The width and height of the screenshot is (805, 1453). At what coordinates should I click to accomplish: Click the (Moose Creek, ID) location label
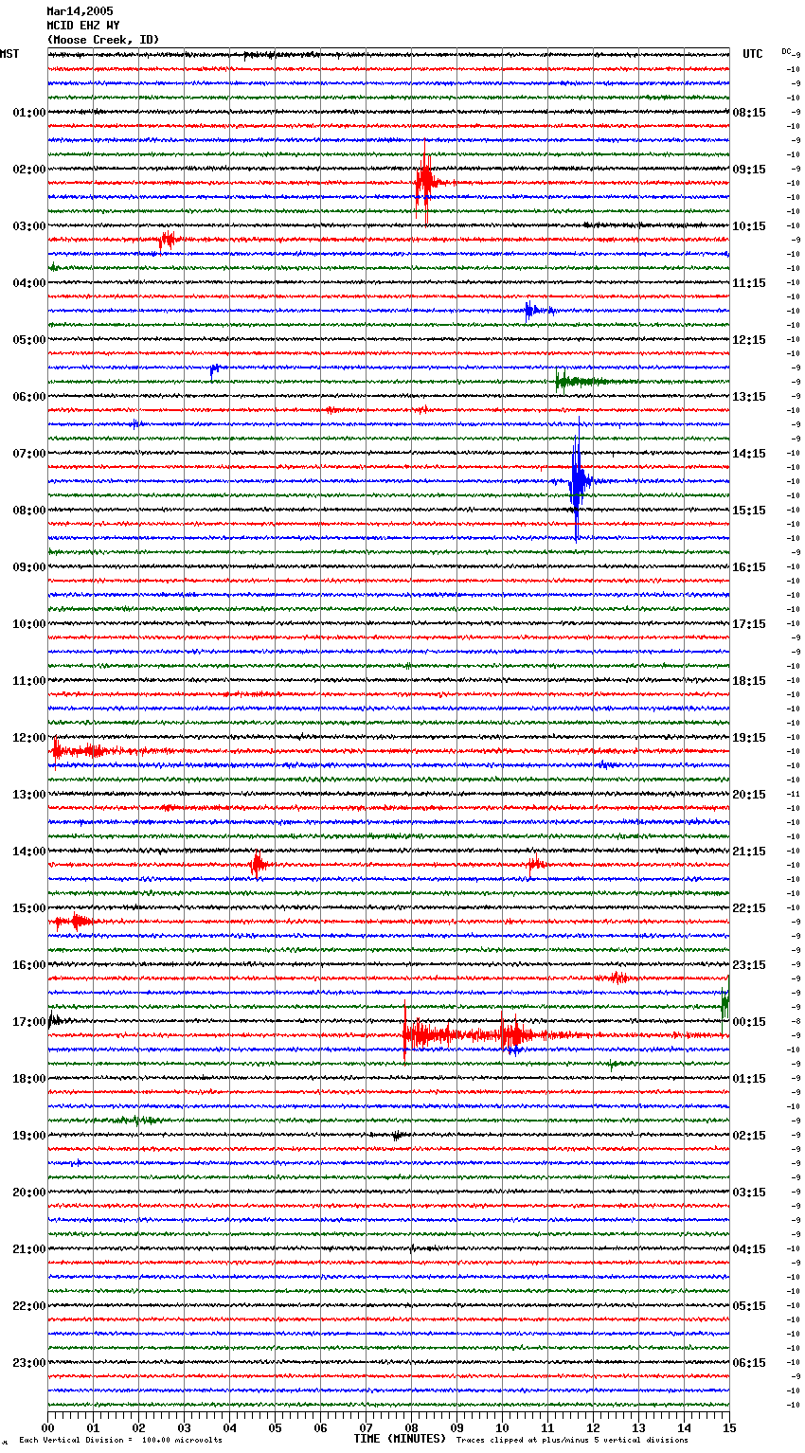point(102,40)
